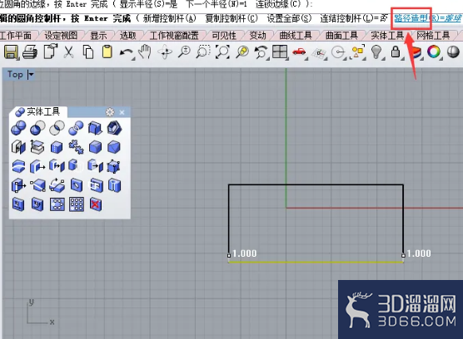Click the 新增控制杆(A) command option
Image resolution: width=463 pixels, height=339 pixels.
pyautogui.click(x=170, y=18)
